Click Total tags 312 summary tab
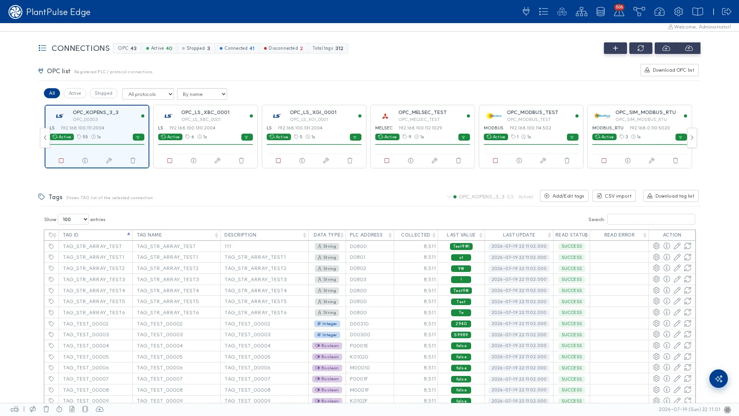Image resolution: width=739 pixels, height=416 pixels. (x=328, y=48)
